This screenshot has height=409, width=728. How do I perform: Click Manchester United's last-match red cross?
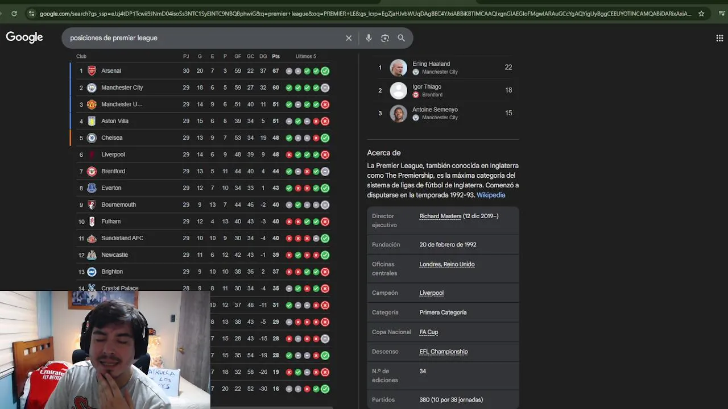coord(325,105)
